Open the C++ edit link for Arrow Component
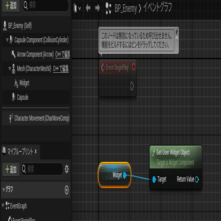The image size is (221, 221). [x=62, y=54]
